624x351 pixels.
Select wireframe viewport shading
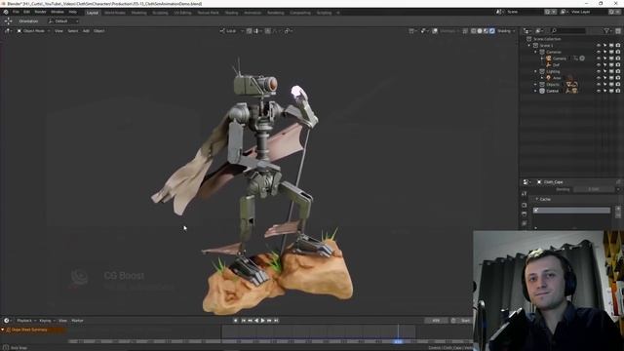click(474, 30)
